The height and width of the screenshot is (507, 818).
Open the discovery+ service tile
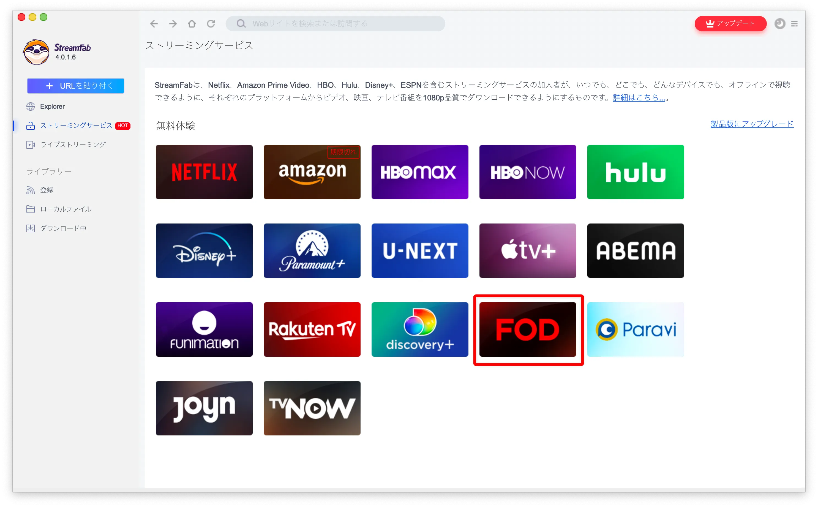[x=420, y=329]
